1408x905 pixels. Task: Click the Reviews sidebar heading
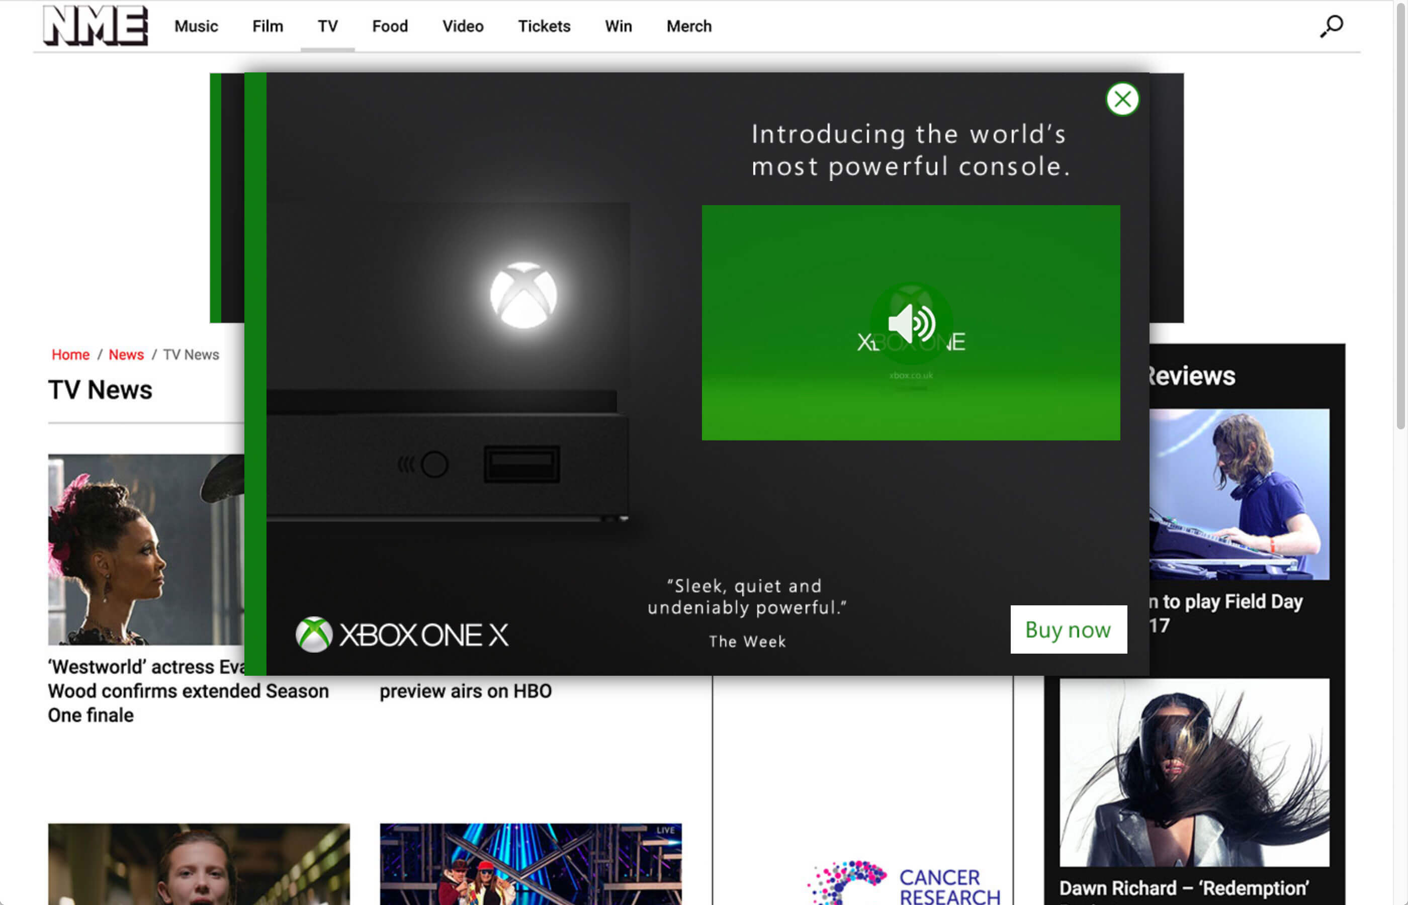coord(1192,376)
